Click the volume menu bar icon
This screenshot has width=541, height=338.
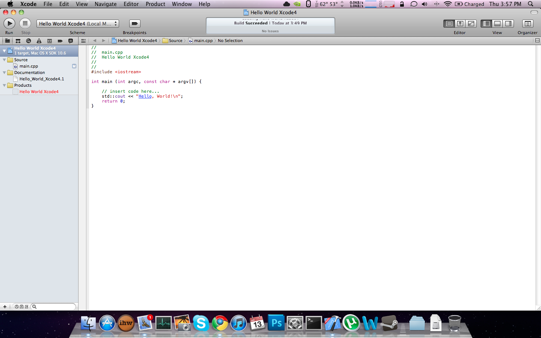[x=425, y=4]
